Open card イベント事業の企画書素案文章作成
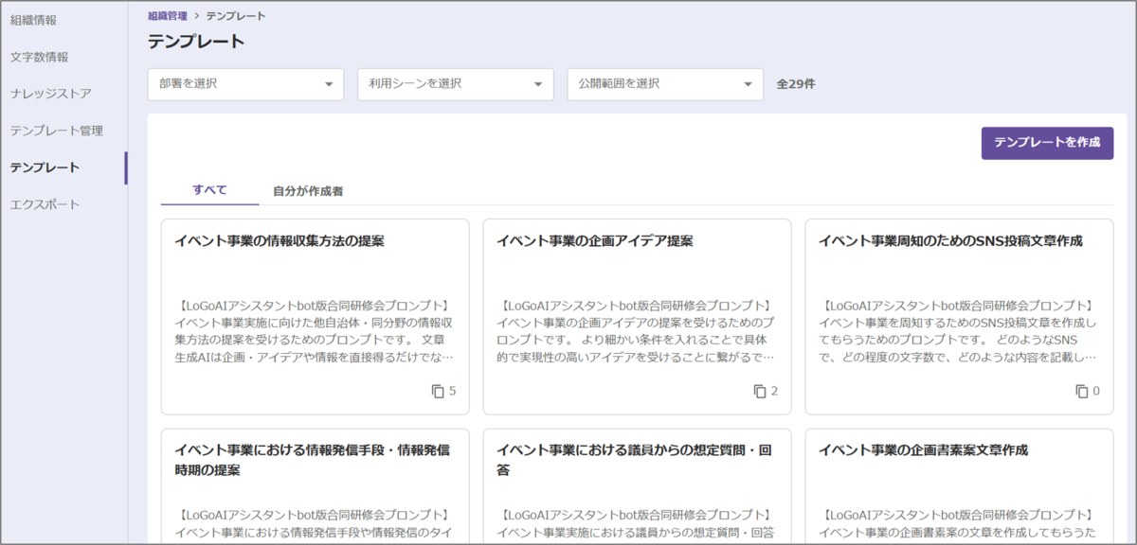Image resolution: width=1137 pixels, height=545 pixels. (959, 486)
